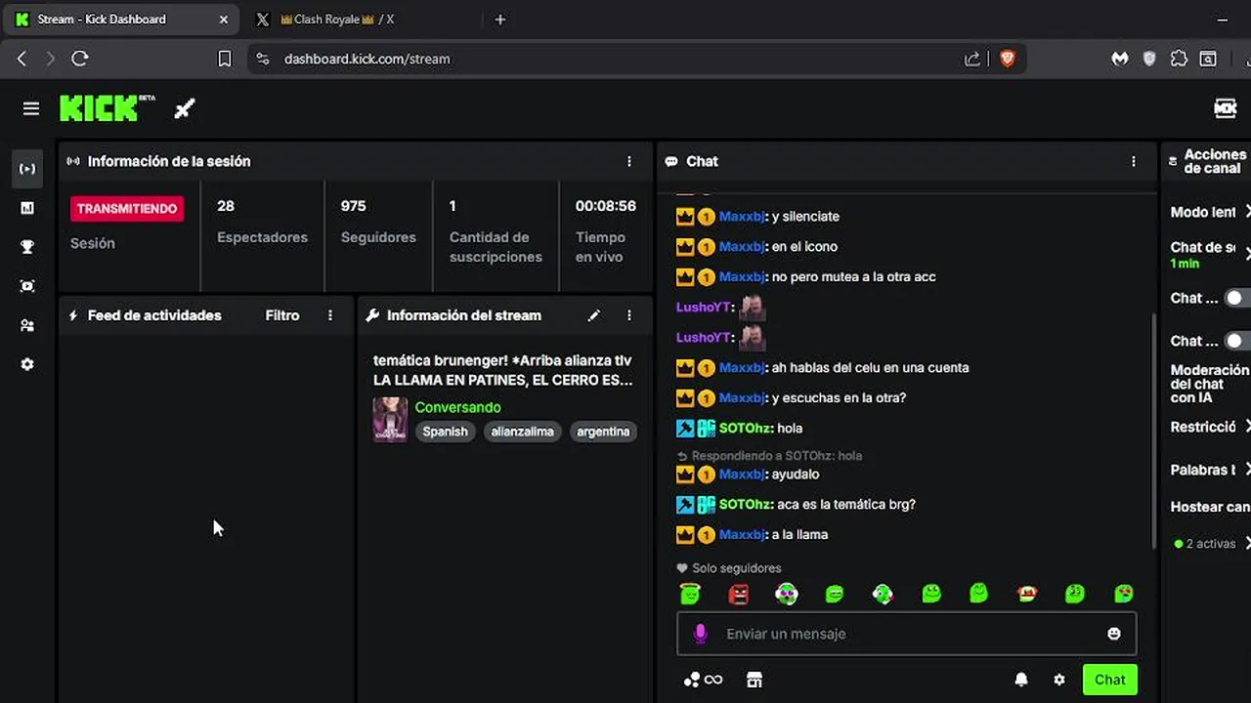Click the stream title text "temática brunenger!"
Screen dimensions: 1251x703
click(440, 360)
